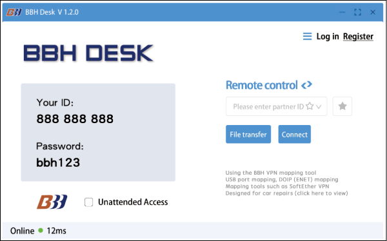Image resolution: width=387 pixels, height=241 pixels.
Task: Minimize the BBH Desk window
Action: pyautogui.click(x=342, y=12)
